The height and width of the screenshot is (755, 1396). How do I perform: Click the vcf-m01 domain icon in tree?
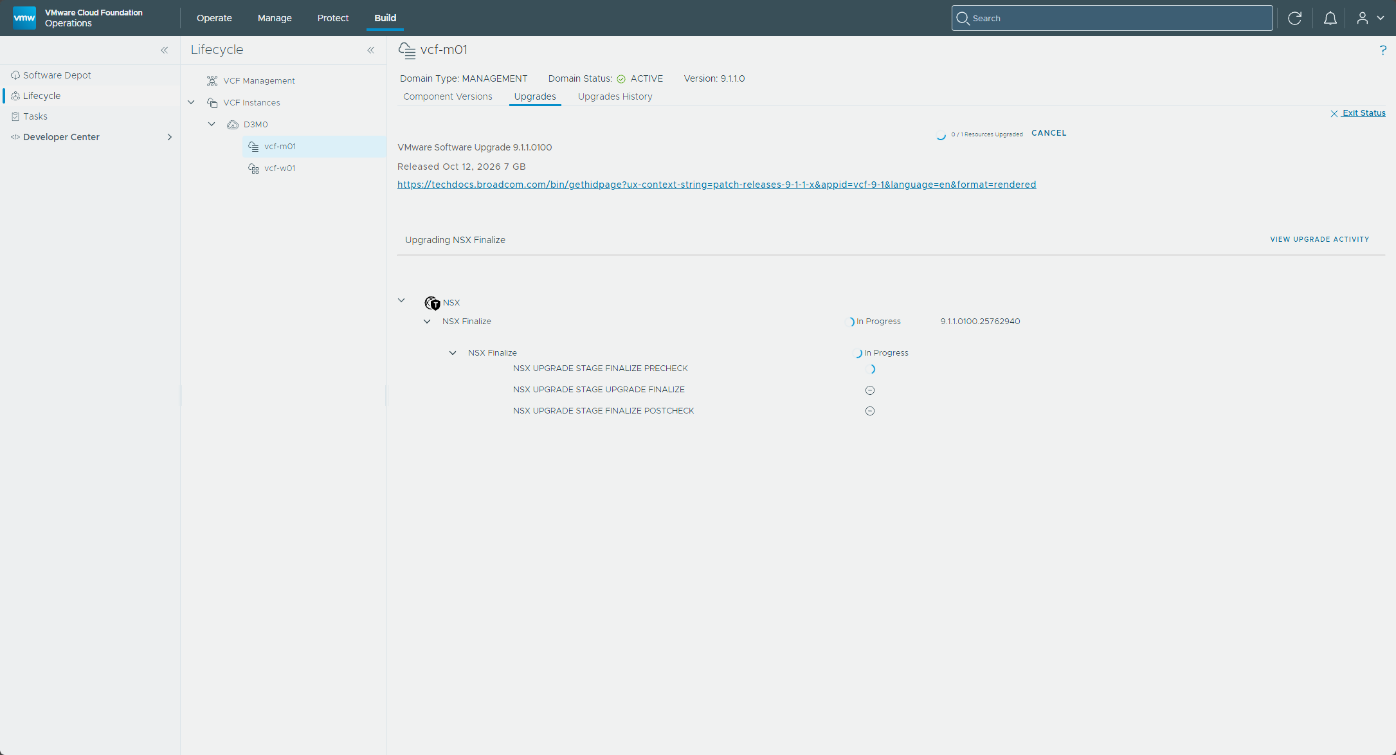click(x=253, y=147)
